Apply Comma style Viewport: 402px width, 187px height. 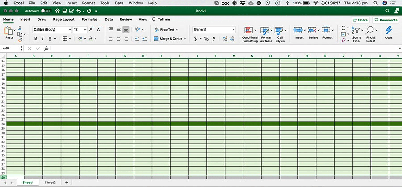click(214, 39)
